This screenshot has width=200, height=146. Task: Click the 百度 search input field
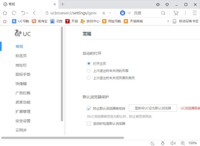point(147,13)
